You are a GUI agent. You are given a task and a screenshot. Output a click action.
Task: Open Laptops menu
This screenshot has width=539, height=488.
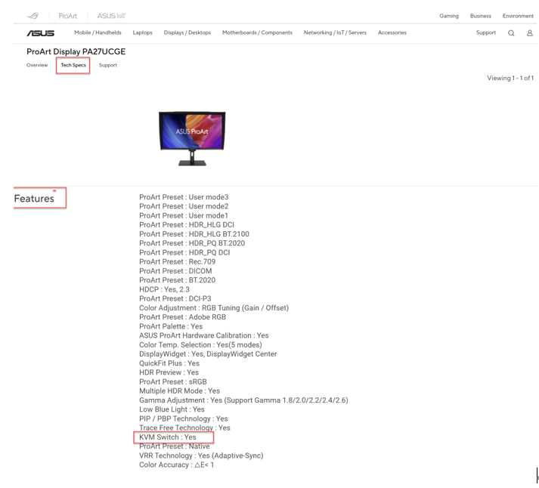(x=142, y=32)
